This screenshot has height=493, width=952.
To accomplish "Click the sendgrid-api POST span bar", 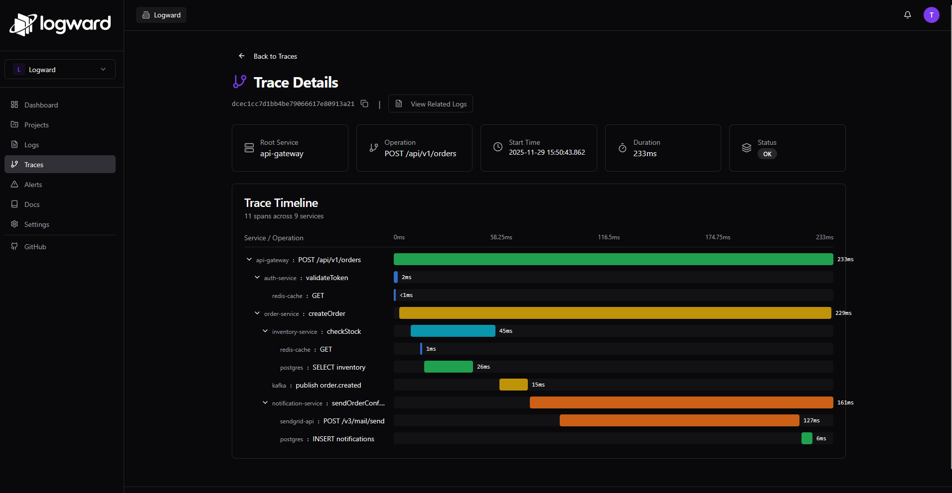I will click(680, 420).
